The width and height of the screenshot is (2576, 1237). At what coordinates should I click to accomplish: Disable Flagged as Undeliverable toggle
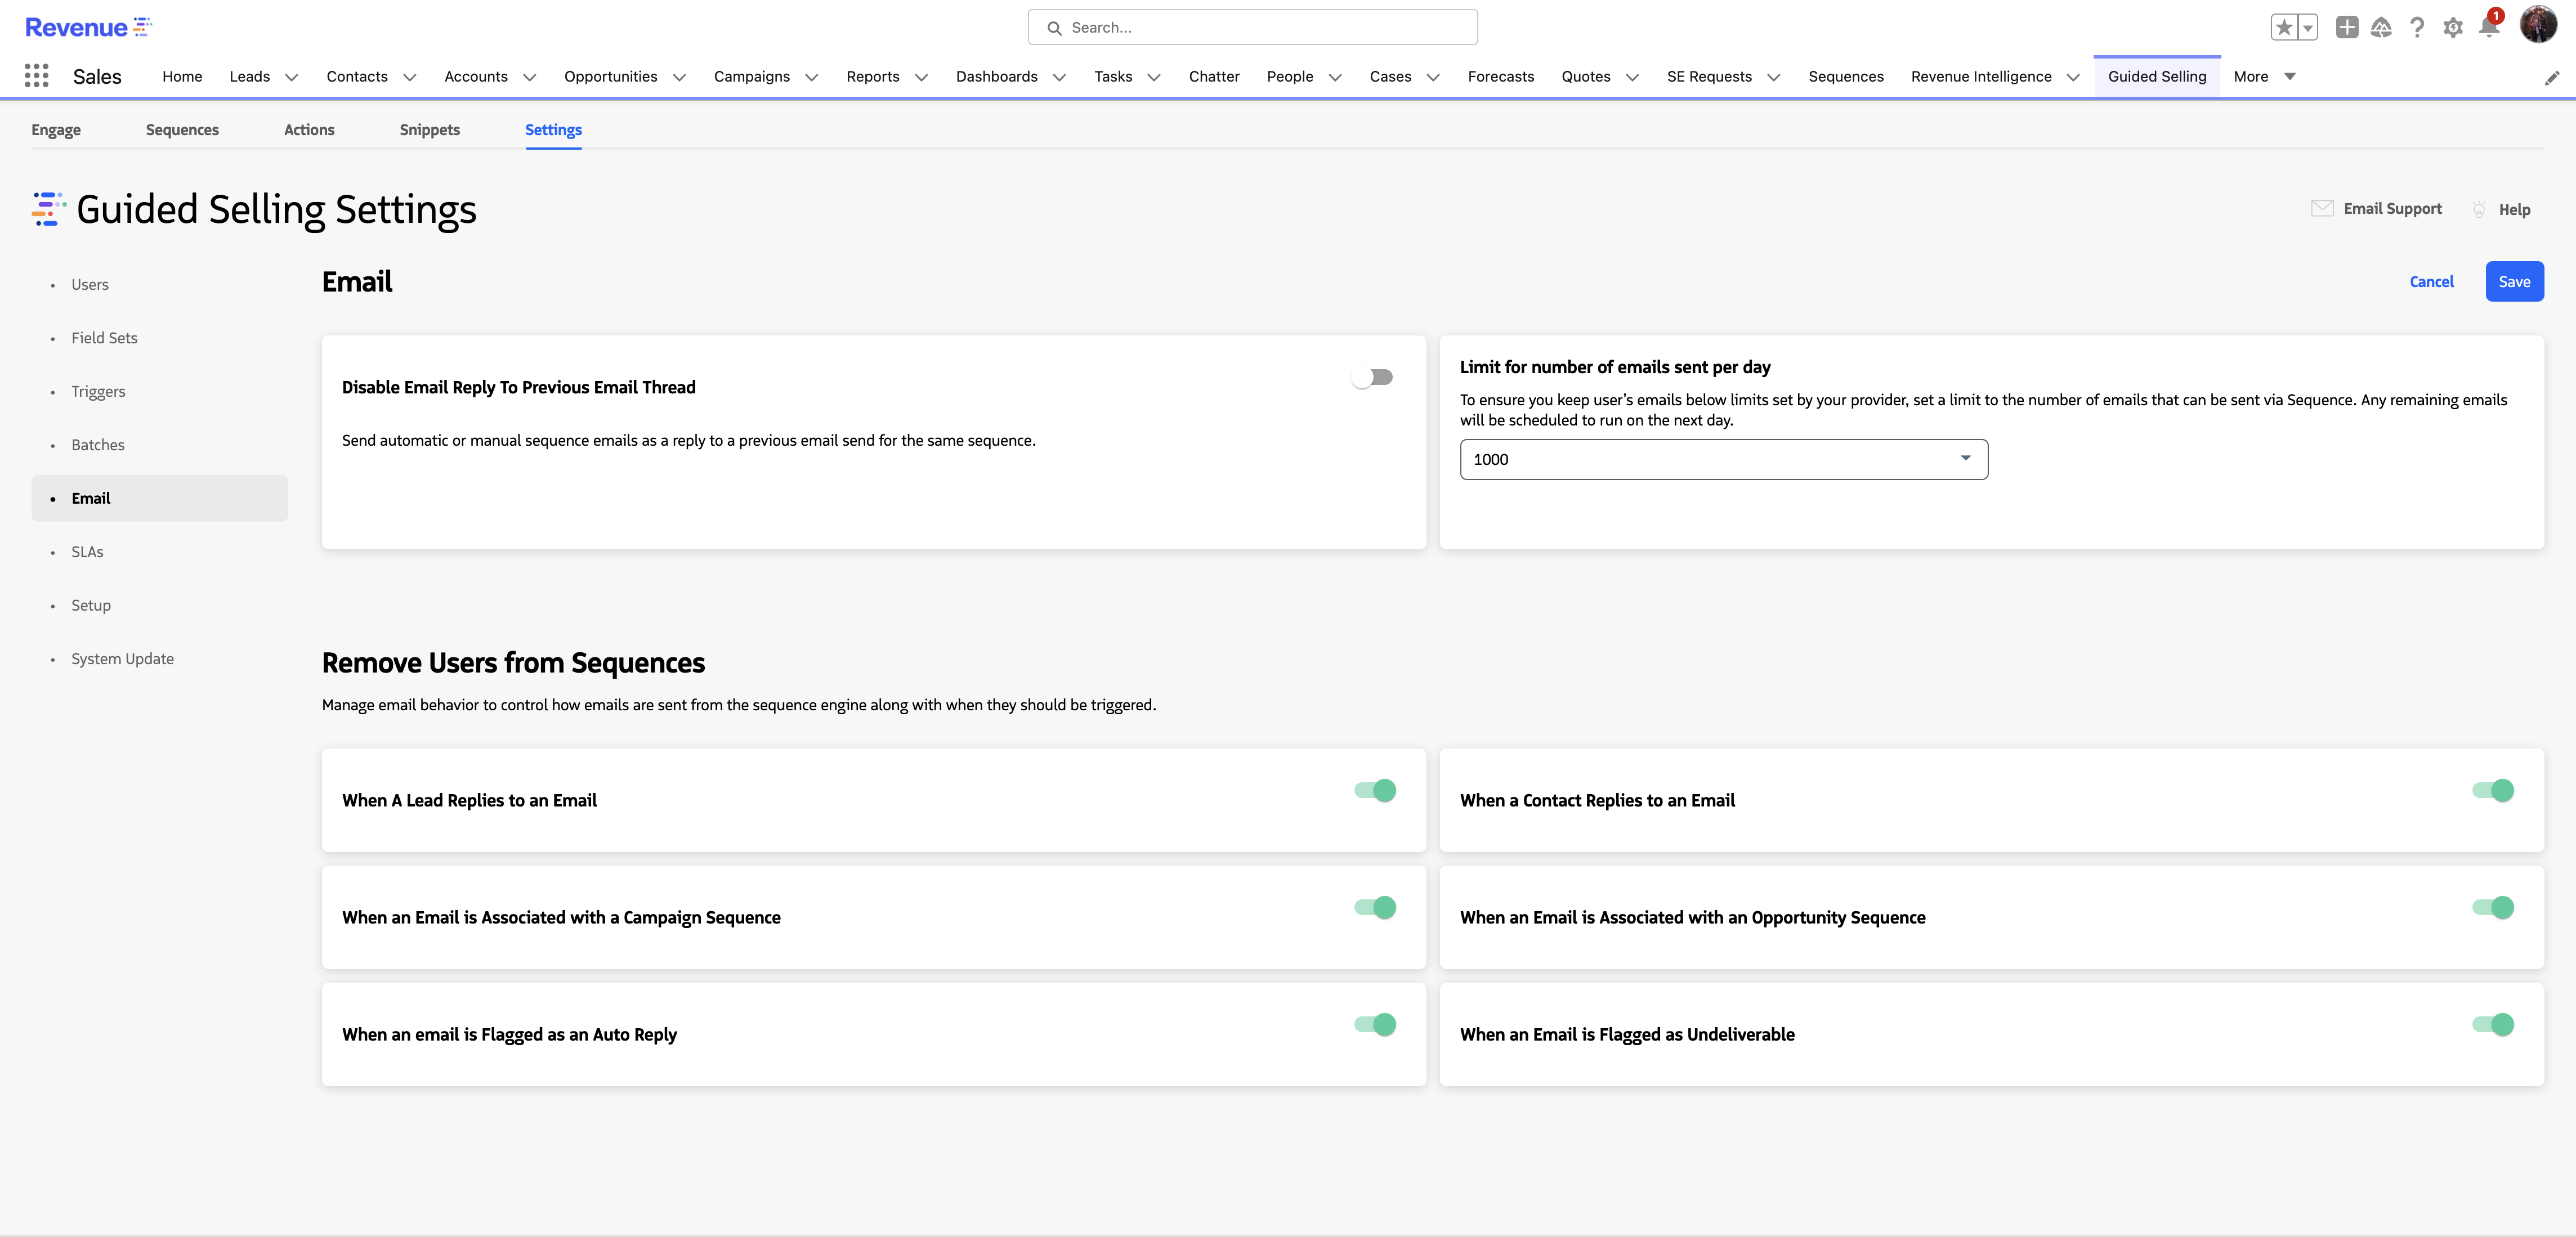[2492, 1024]
